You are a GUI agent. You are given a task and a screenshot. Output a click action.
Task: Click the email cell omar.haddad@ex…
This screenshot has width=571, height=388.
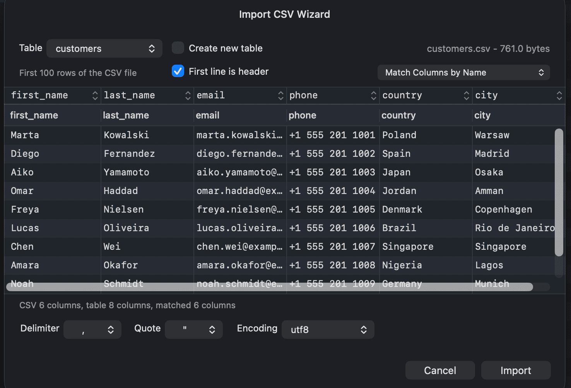(239, 191)
